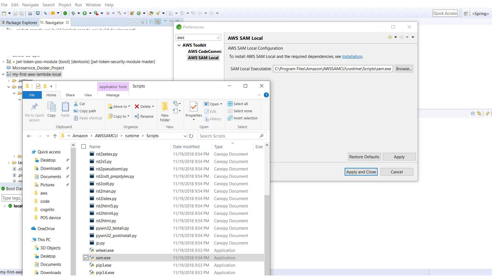
Task: Click the Run button in Eclipse toolbar
Action: coord(85,13)
